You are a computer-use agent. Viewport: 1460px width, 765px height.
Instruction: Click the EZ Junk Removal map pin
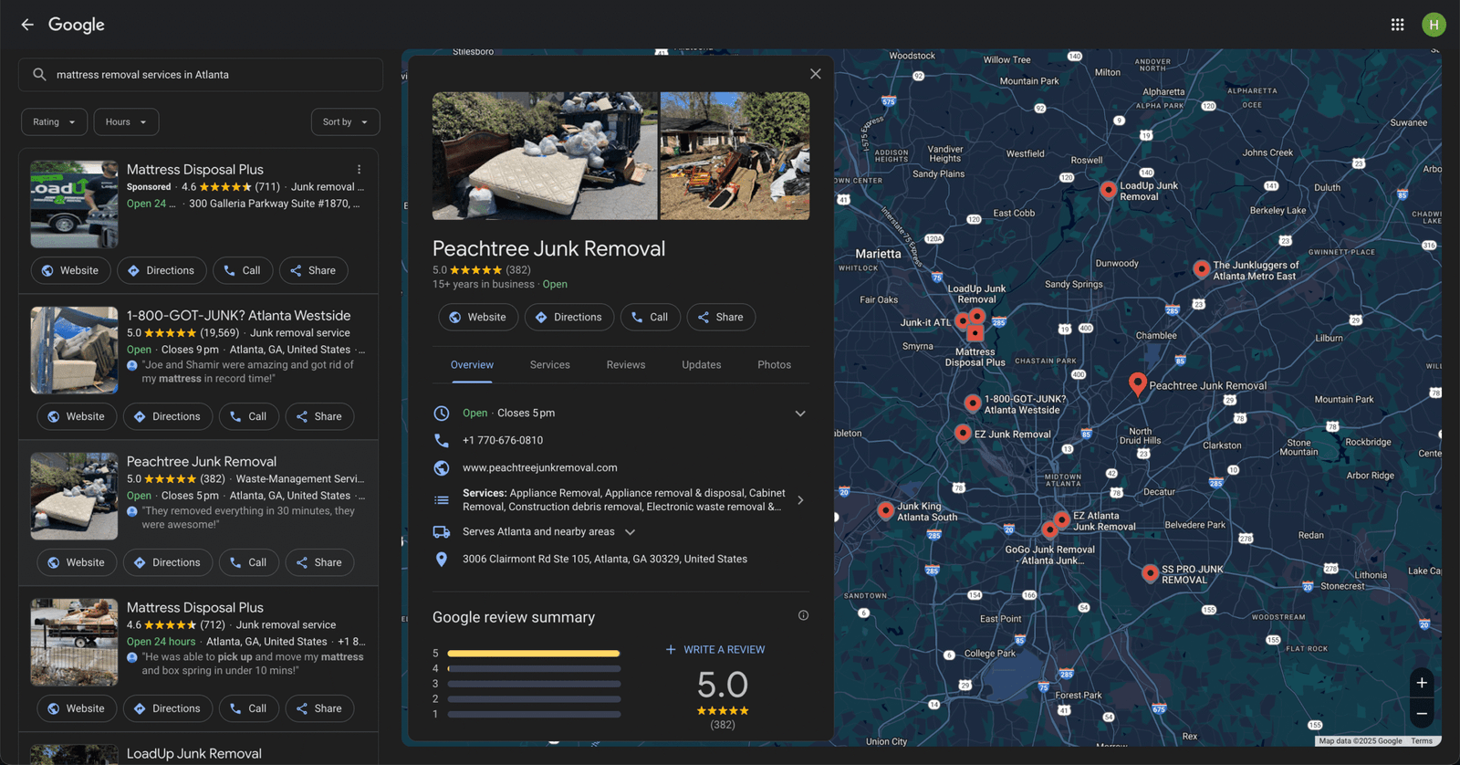point(962,433)
